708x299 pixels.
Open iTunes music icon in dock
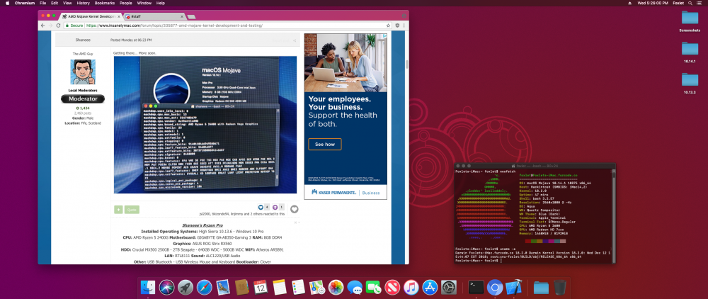[411, 287]
